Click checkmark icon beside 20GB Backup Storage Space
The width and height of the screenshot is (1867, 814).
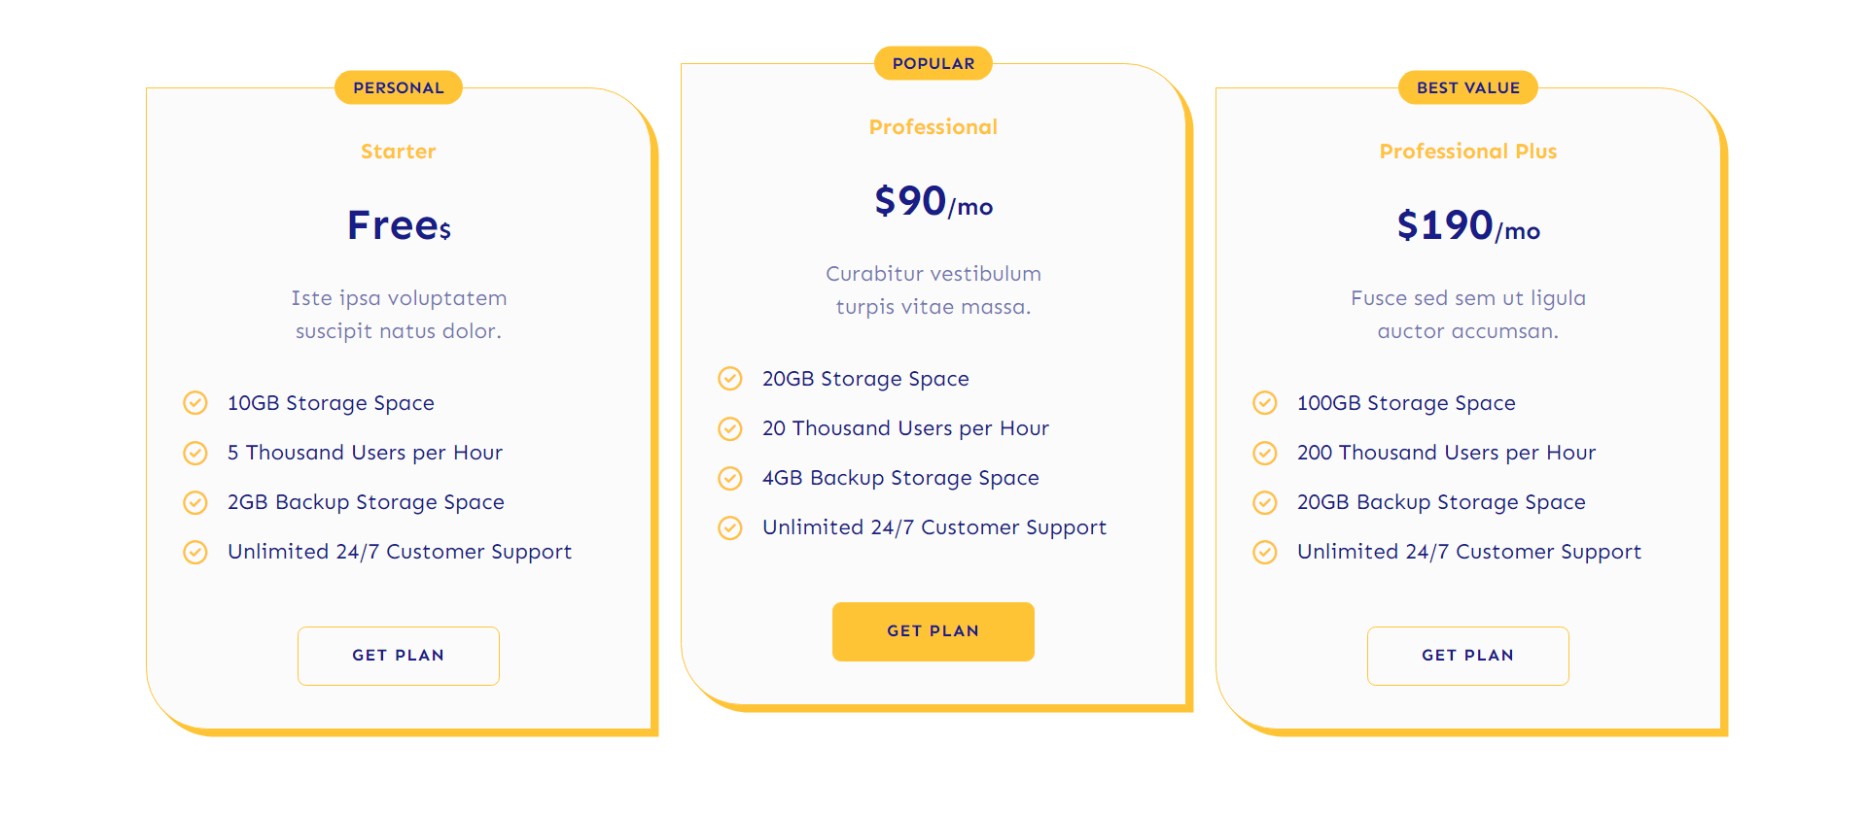1265,502
